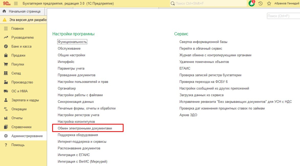Open Свертка информационной базы

tap(203, 42)
